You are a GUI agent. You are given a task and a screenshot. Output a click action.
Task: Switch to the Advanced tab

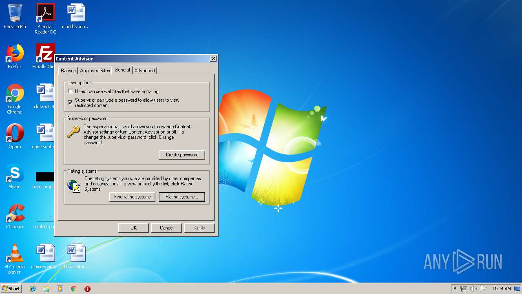pos(145,71)
